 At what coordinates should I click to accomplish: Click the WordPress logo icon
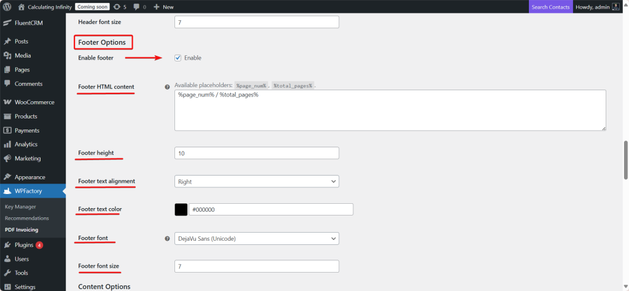pos(7,7)
